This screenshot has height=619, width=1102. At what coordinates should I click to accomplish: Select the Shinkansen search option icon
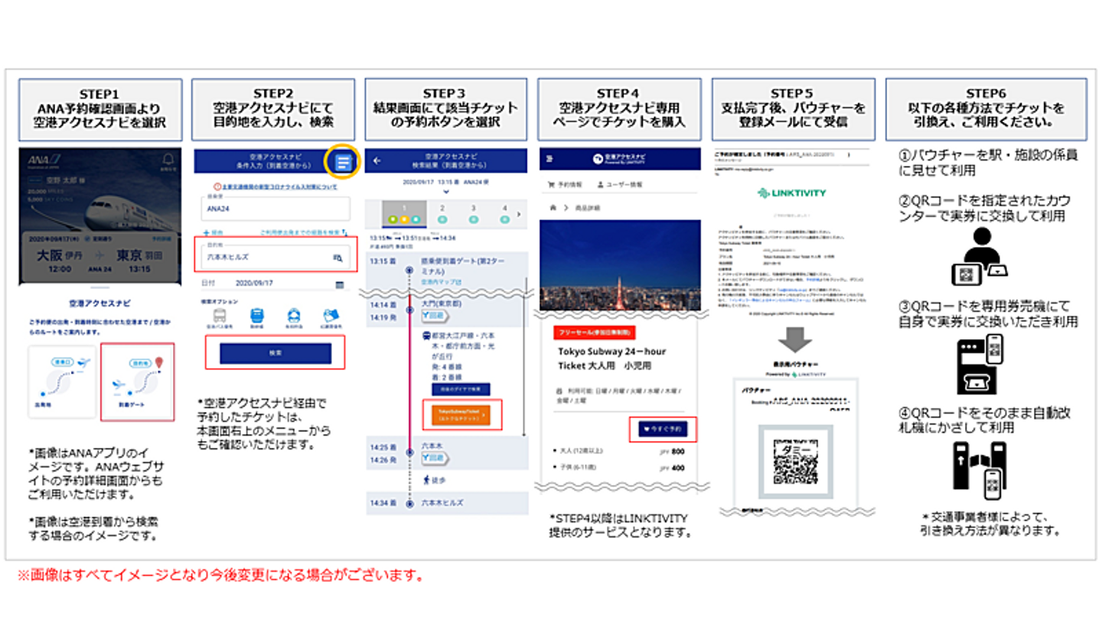tap(257, 315)
